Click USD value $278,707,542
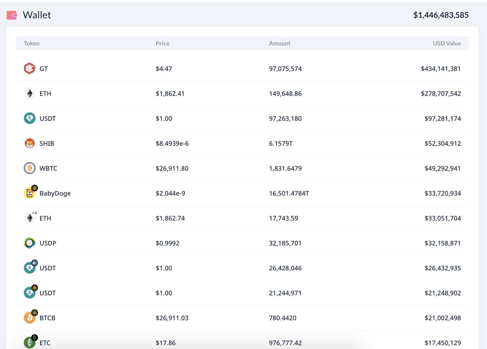The height and width of the screenshot is (349, 487). 441,94
